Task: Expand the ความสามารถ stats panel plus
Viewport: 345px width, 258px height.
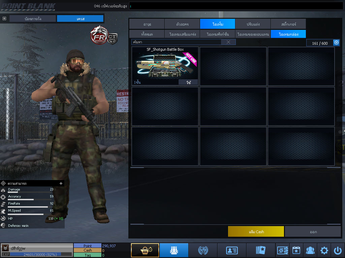Action: click(61, 183)
